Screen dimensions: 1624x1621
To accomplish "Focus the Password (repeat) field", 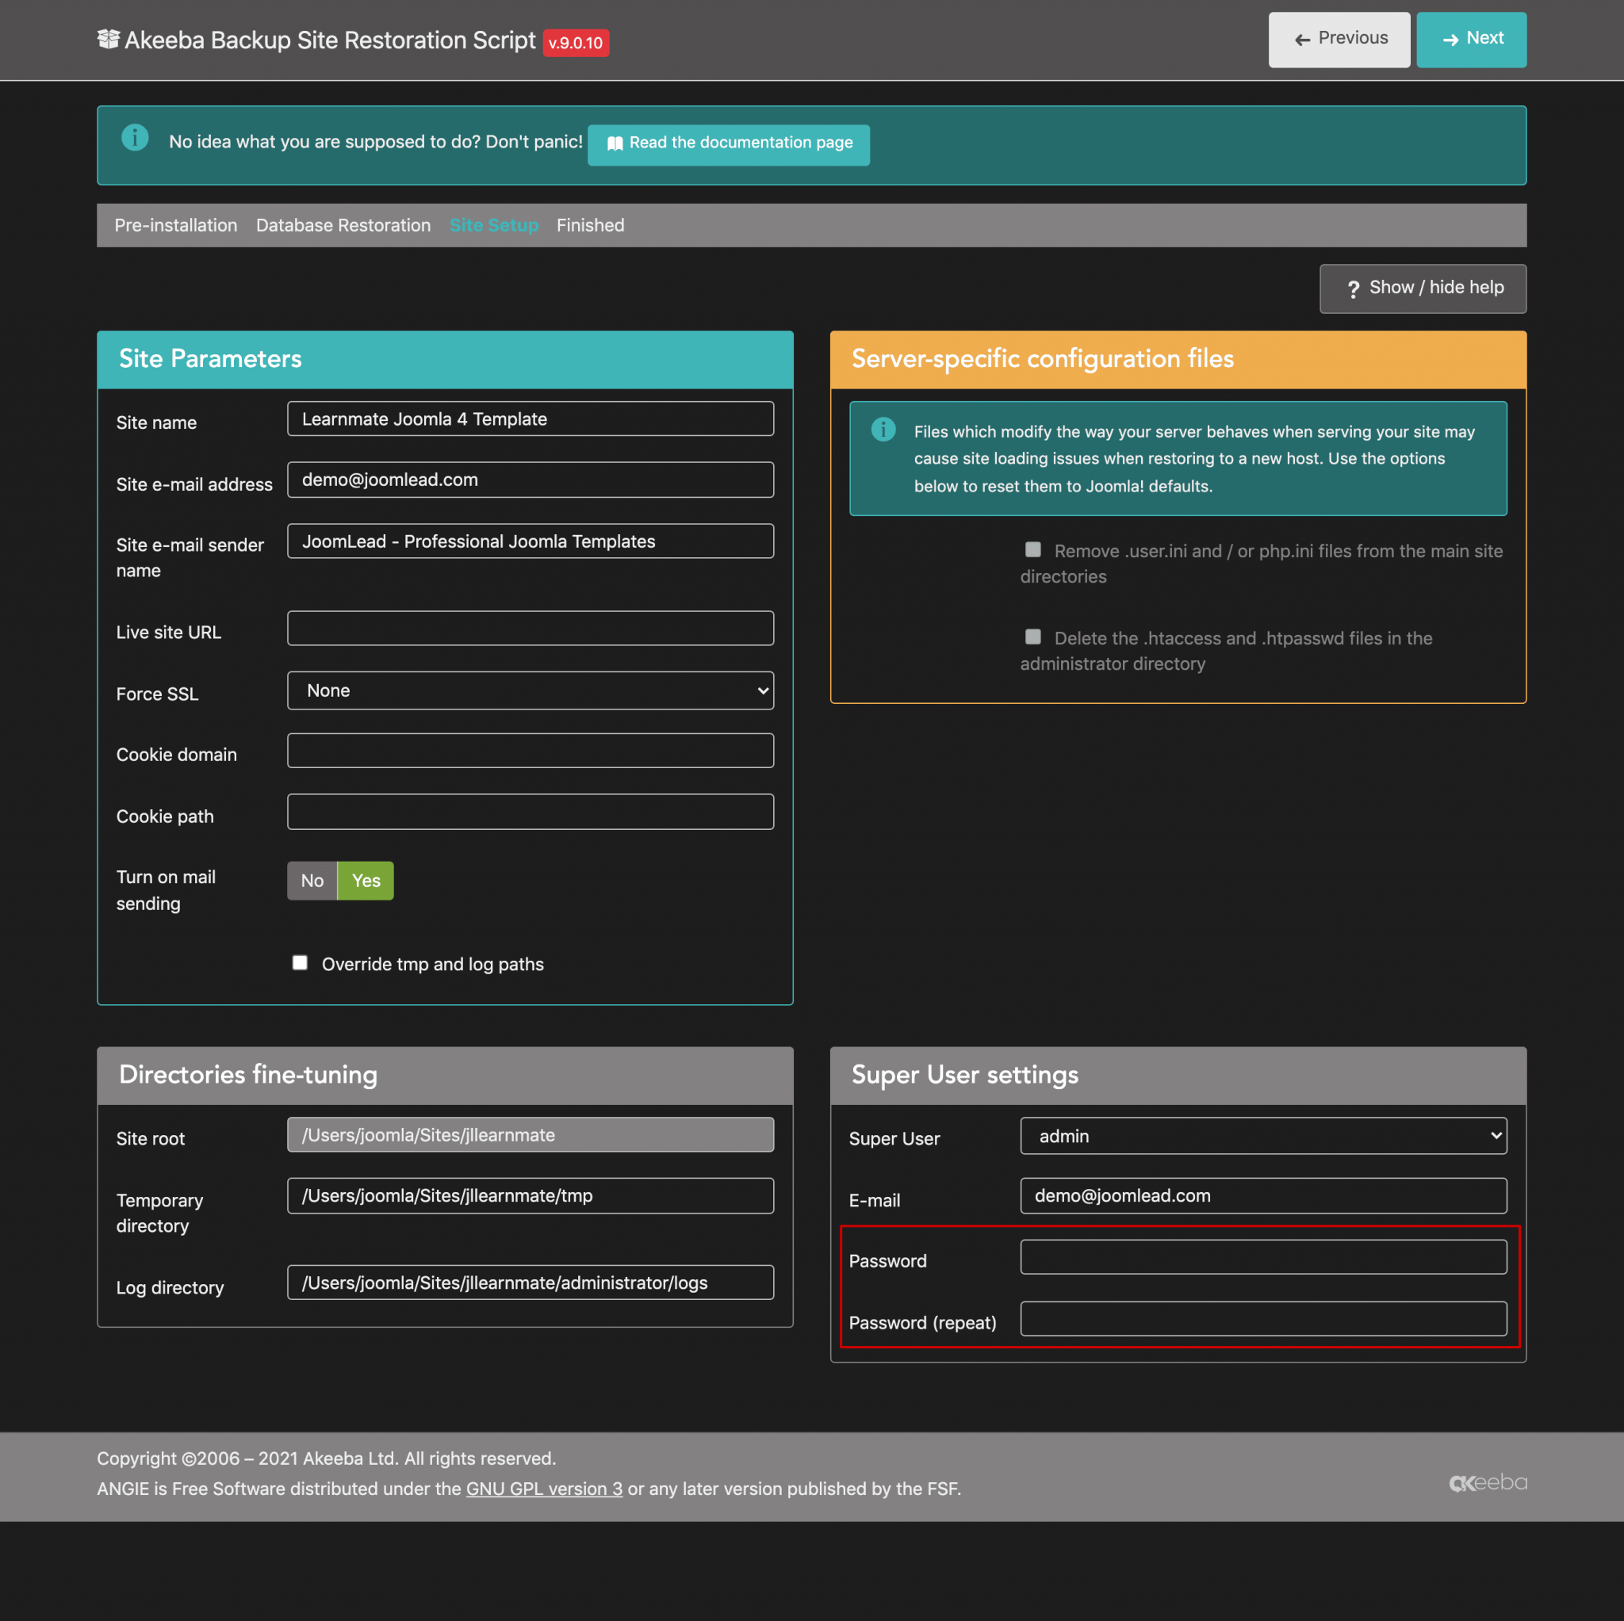I will [1262, 1319].
